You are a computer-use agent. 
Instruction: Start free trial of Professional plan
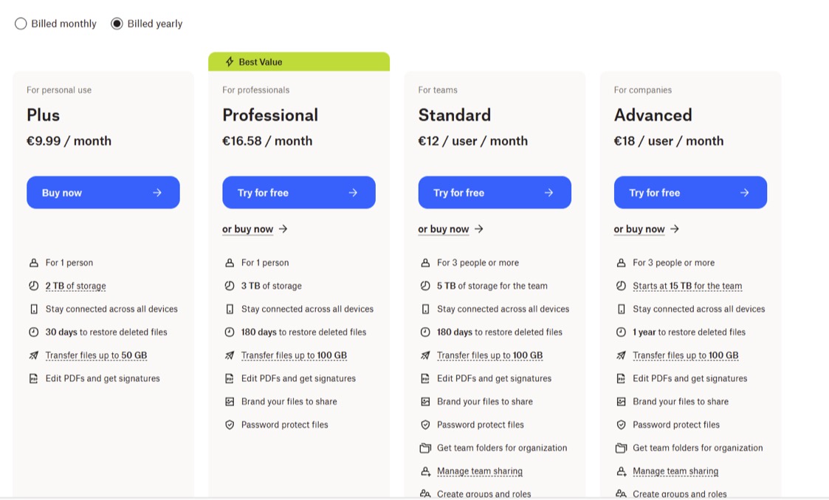[298, 193]
